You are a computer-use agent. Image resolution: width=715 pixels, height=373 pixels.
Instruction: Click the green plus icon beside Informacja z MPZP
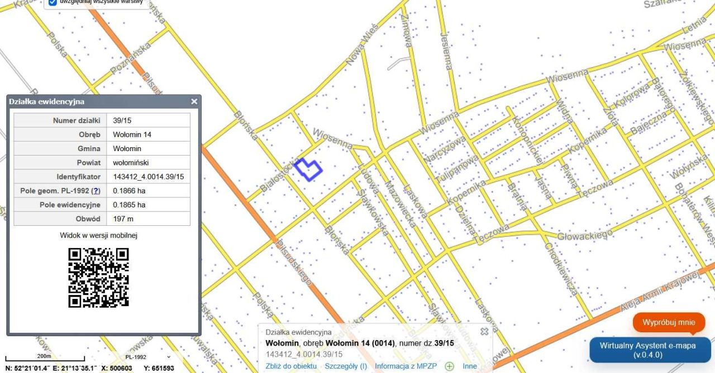click(449, 366)
